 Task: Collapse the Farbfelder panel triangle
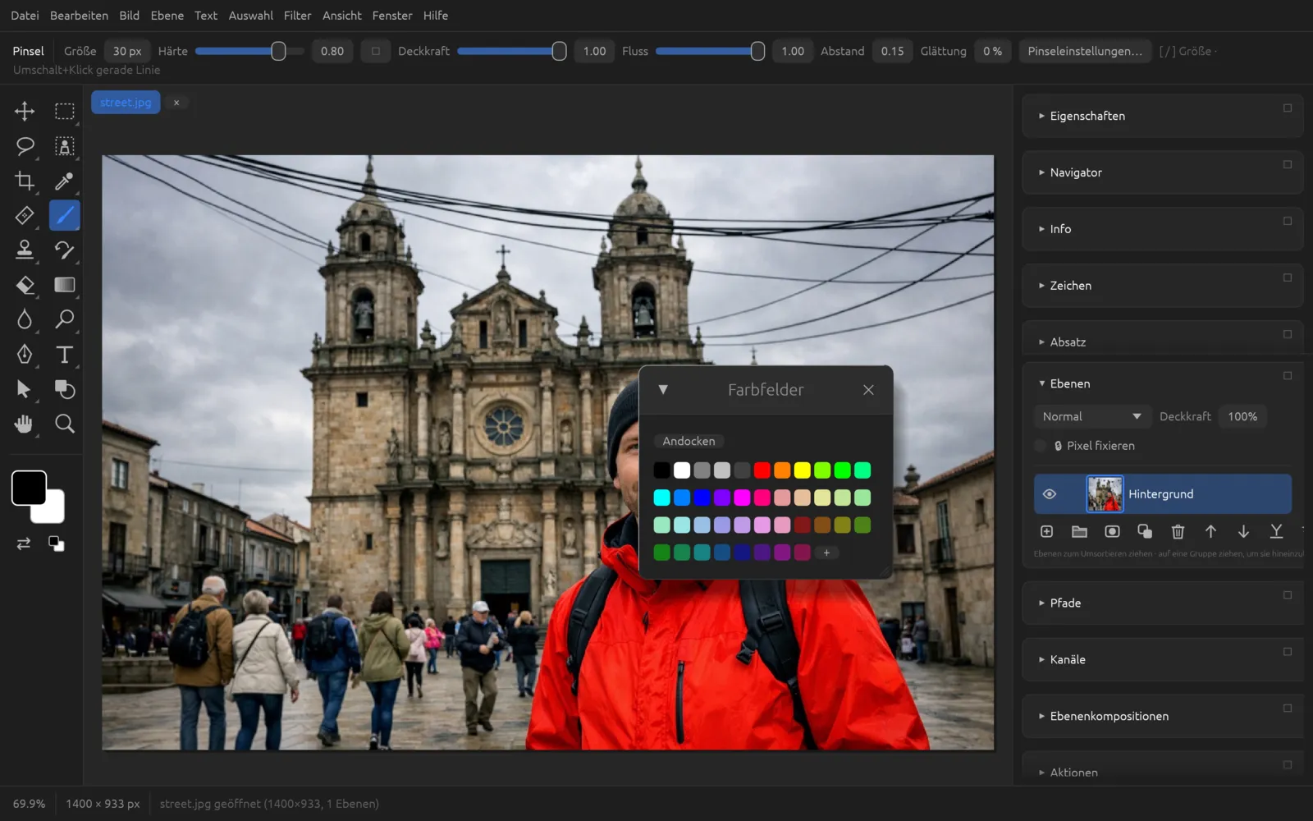coord(663,390)
